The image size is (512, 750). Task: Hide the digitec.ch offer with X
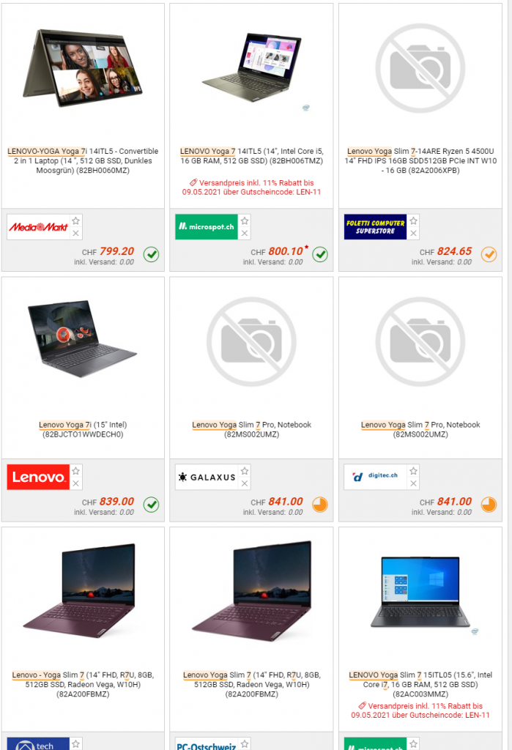pyautogui.click(x=413, y=483)
